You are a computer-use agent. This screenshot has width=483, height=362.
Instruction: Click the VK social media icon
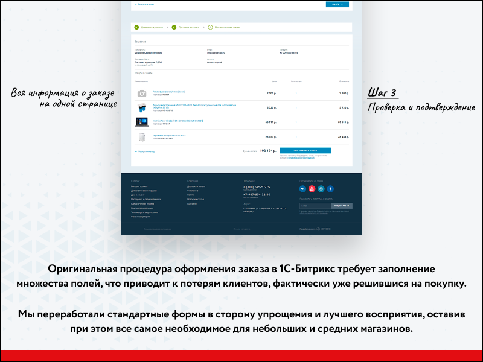point(303,189)
